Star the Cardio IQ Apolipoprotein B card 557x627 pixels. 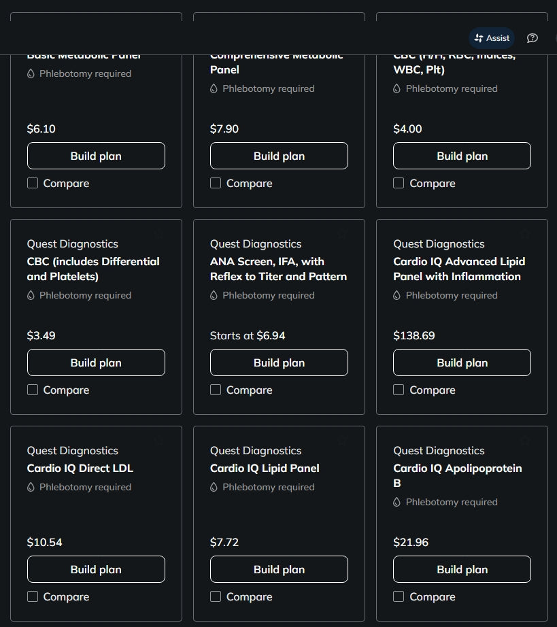coord(524,441)
